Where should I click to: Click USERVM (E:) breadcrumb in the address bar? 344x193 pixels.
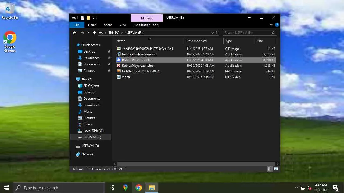click(134, 33)
